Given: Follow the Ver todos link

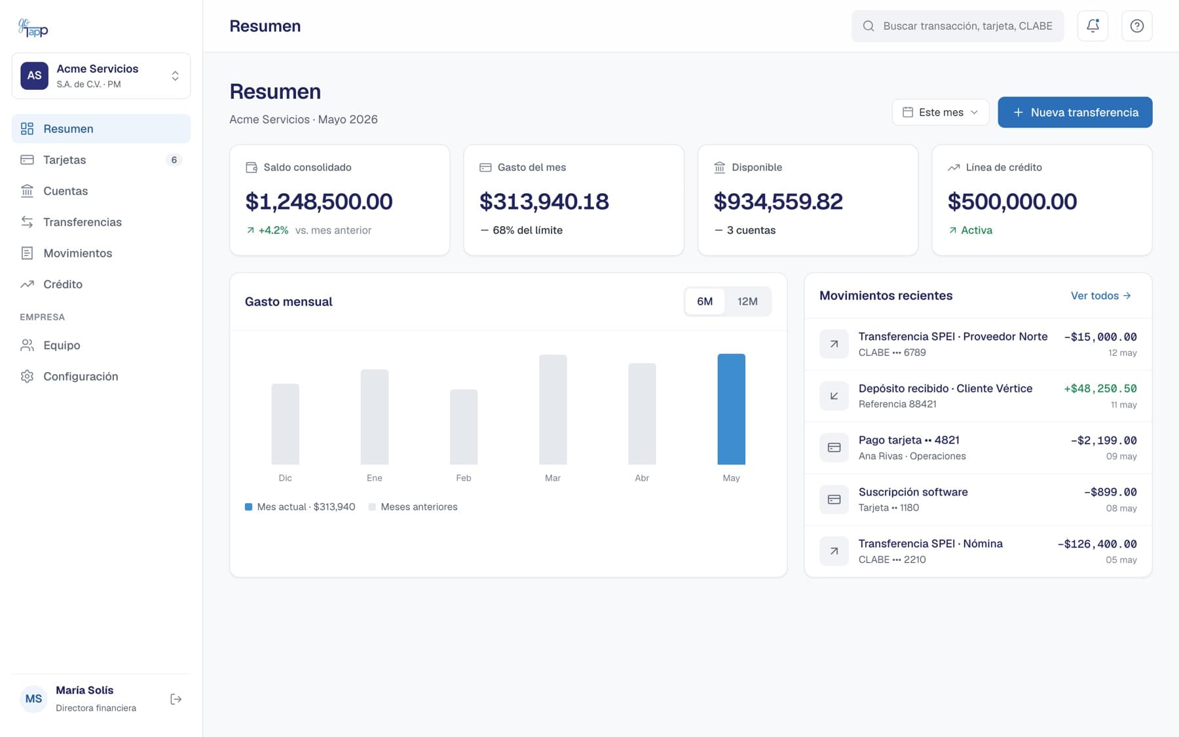Looking at the screenshot, I should (x=1101, y=295).
